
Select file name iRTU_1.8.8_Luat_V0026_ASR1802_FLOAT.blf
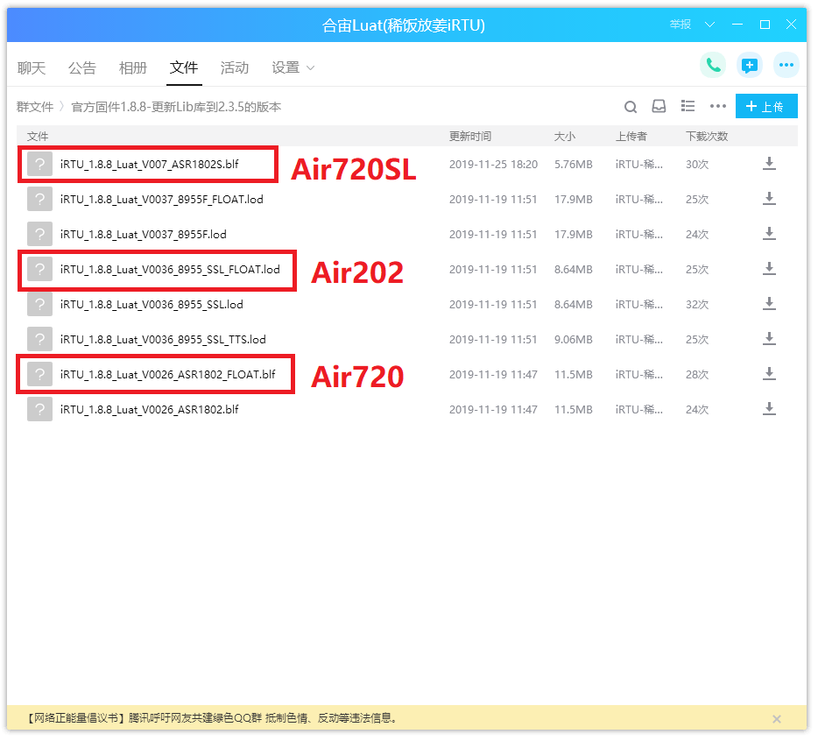[x=168, y=375]
